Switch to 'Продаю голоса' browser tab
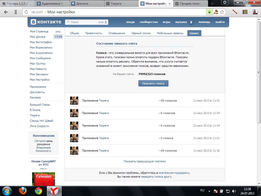The width and height of the screenshot is (261, 196). pyautogui.click(x=190, y=4)
